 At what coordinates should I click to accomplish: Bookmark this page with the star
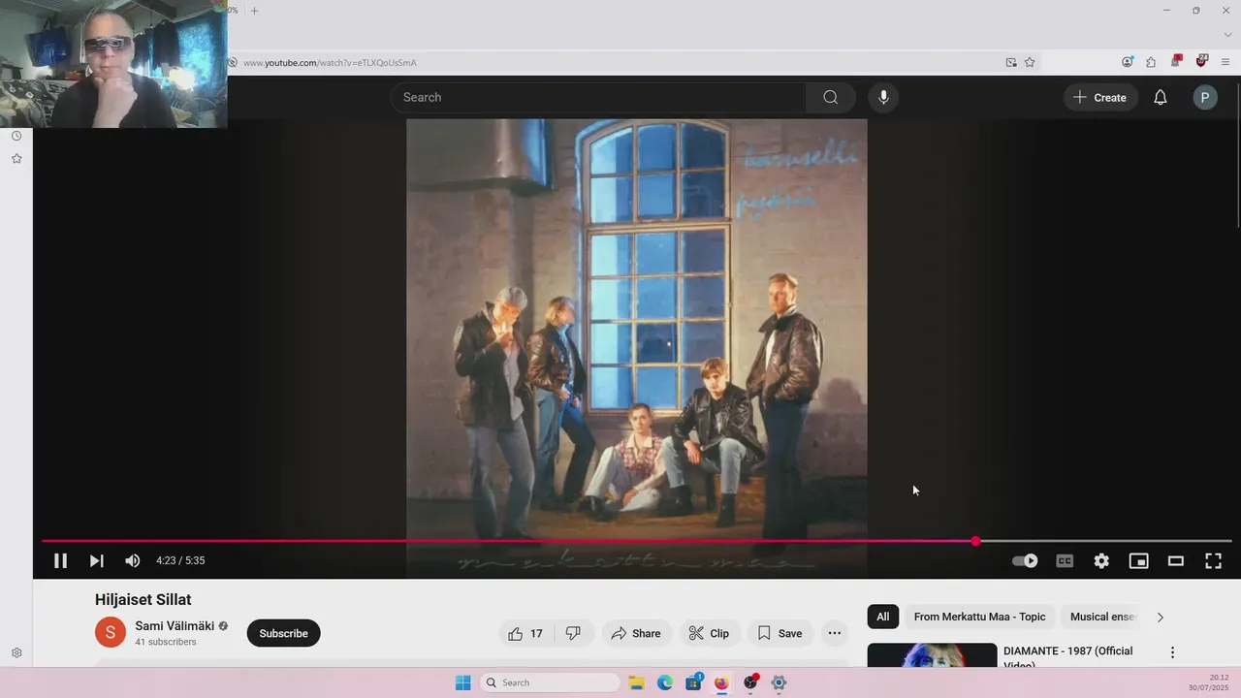[x=1030, y=62]
